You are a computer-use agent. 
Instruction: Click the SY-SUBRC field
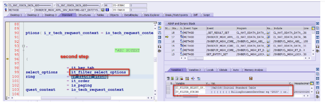121,5
